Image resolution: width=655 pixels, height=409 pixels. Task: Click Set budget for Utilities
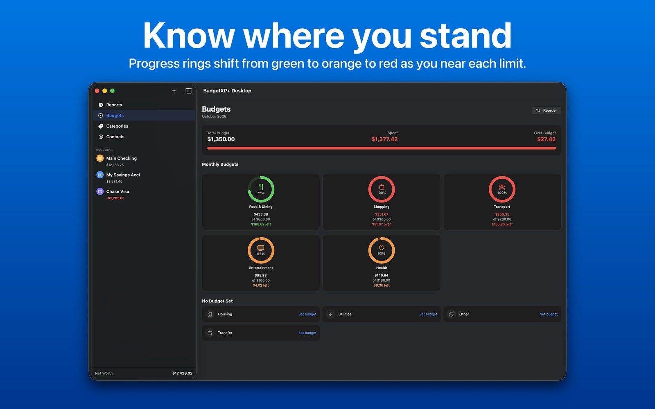(x=428, y=315)
